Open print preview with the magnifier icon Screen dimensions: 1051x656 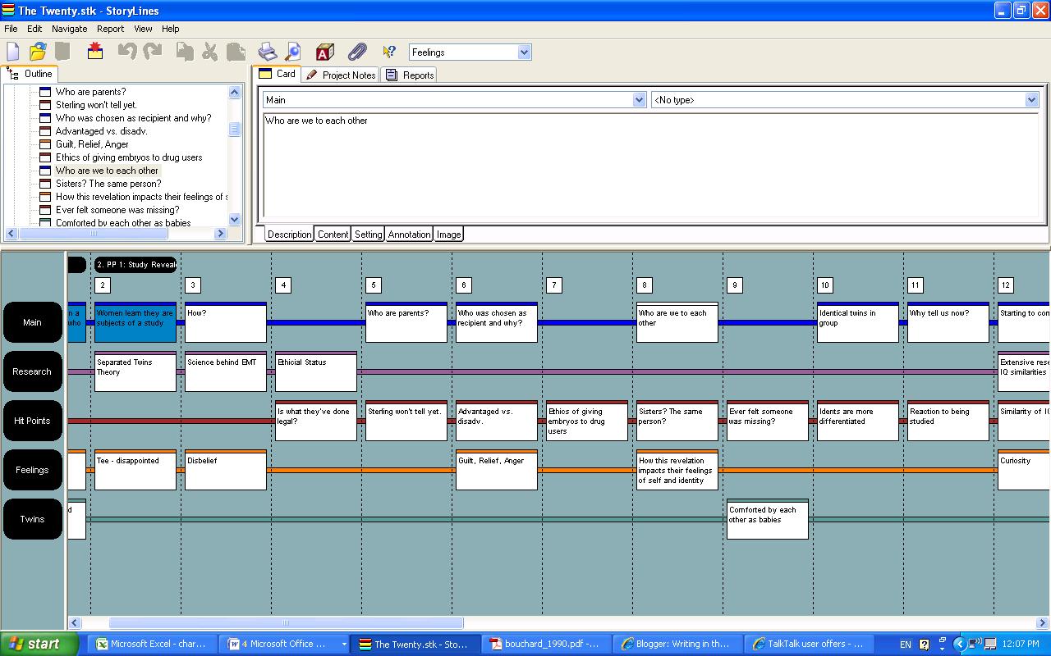(292, 52)
